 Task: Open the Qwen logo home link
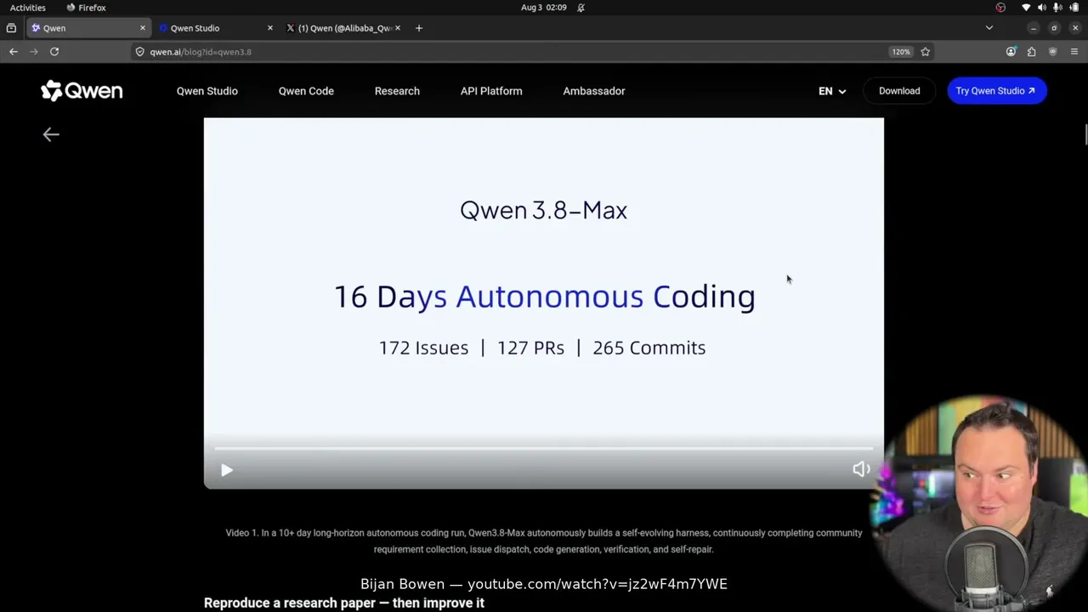point(82,91)
